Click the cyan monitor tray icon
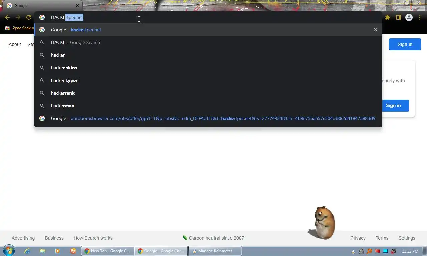This screenshot has height=256, width=427. (385, 251)
